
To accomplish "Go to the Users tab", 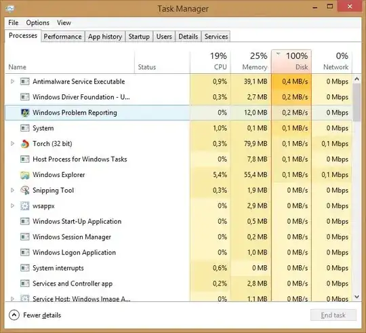I will pyautogui.click(x=164, y=37).
